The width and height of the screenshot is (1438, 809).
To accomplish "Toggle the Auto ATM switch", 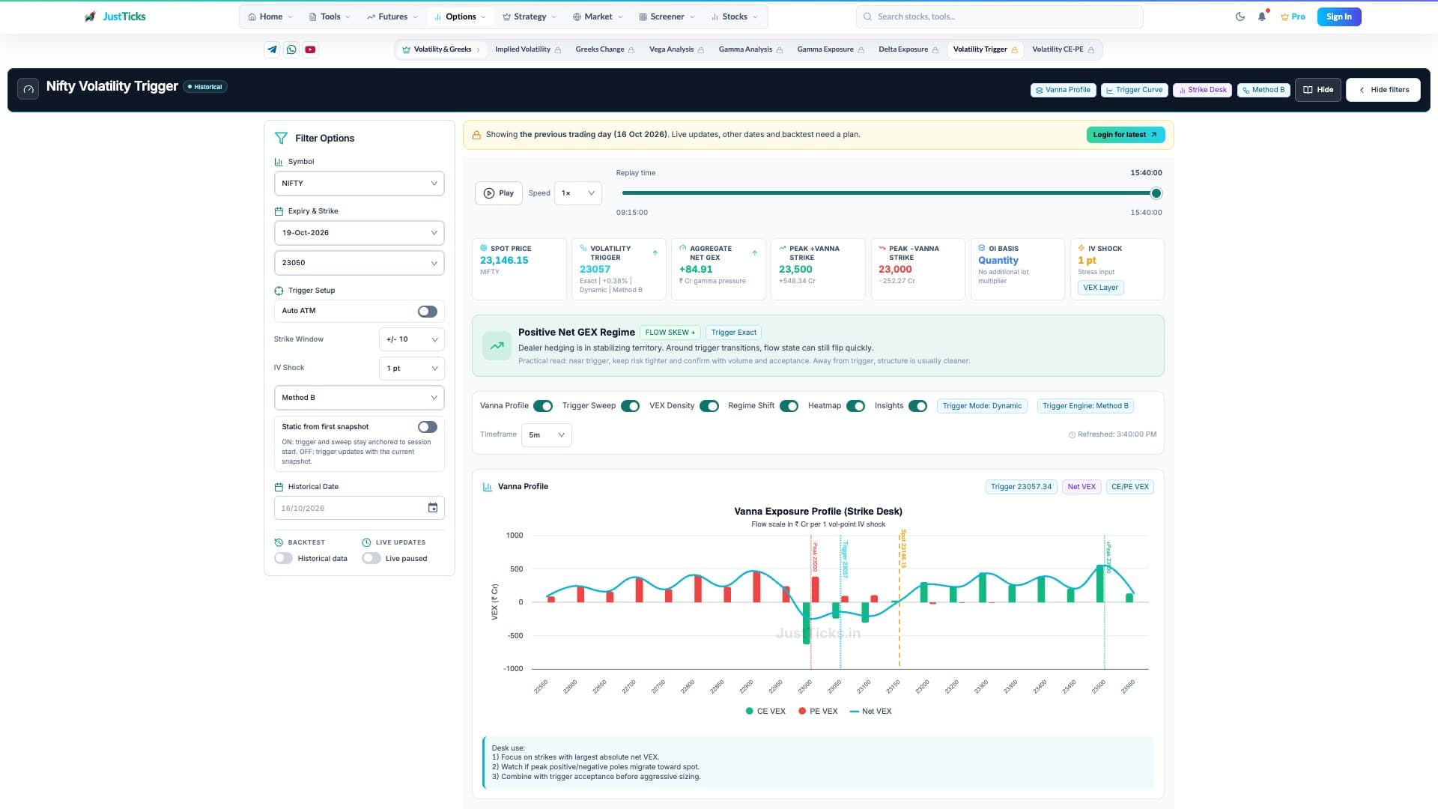I will pos(428,312).
